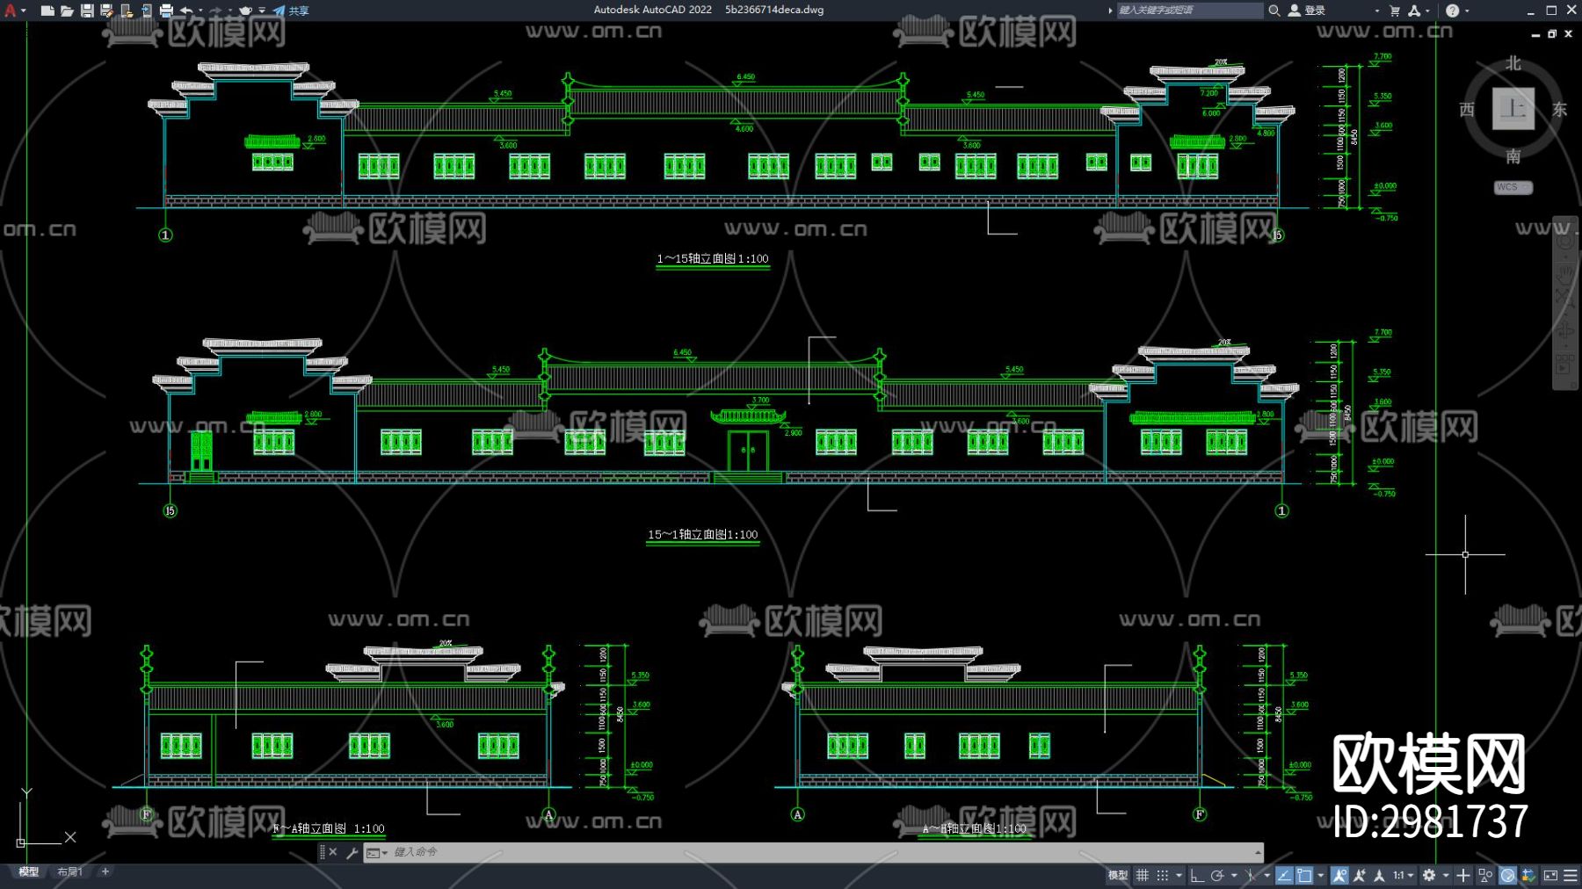Image resolution: width=1582 pixels, height=889 pixels.
Task: Click the auto-scale annotation icon
Action: coord(1360,875)
